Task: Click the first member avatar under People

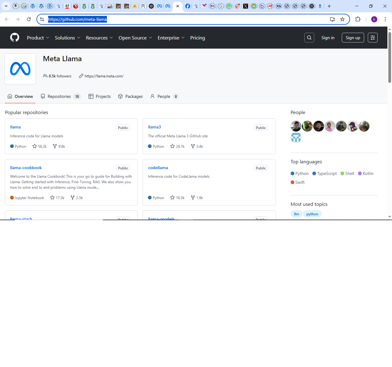Action: click(296, 126)
